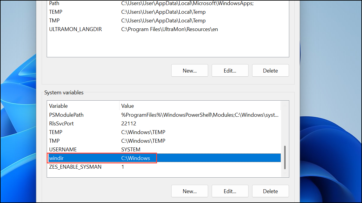Screen dimensions: 362x203
Task: Select the user Path variable row
Action: pos(168,4)
